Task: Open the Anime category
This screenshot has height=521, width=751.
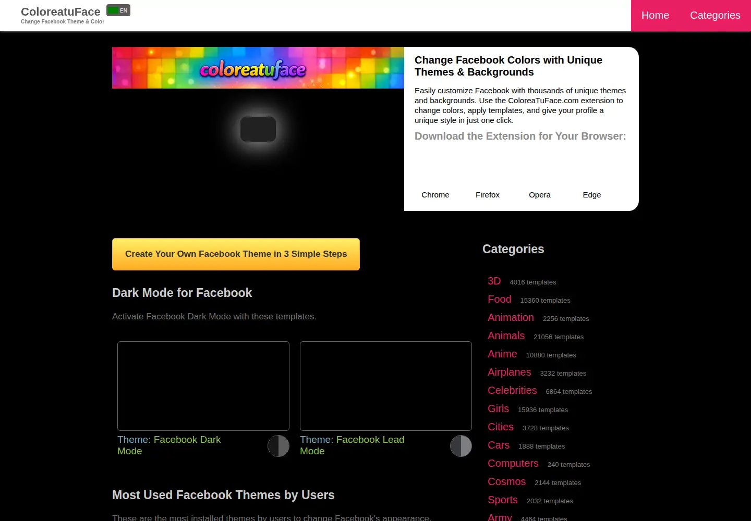Action: tap(502, 354)
